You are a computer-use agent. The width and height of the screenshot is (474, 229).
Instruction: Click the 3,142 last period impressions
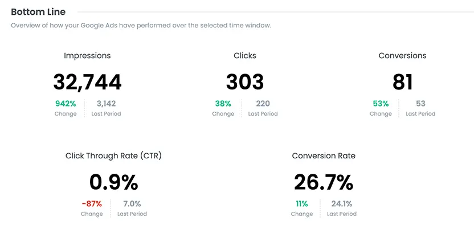pyautogui.click(x=106, y=104)
